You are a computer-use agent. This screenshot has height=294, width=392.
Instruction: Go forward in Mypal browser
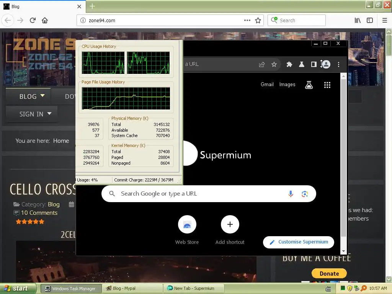pos(20,20)
